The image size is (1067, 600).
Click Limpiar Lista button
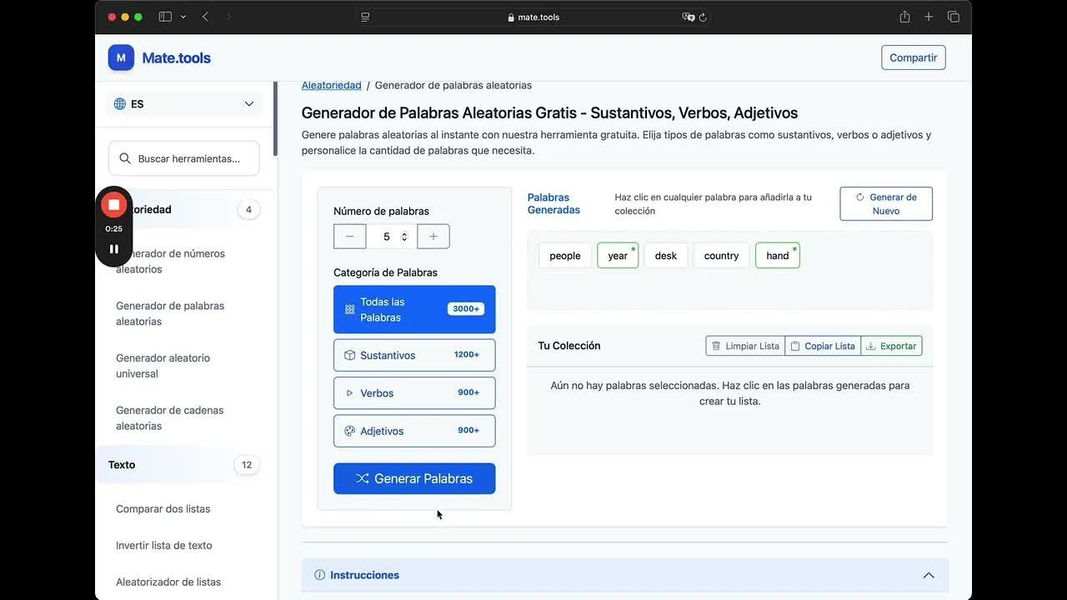point(745,346)
